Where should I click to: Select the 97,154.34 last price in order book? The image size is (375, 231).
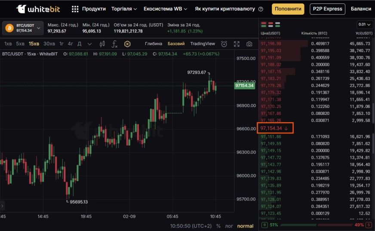tap(271, 128)
